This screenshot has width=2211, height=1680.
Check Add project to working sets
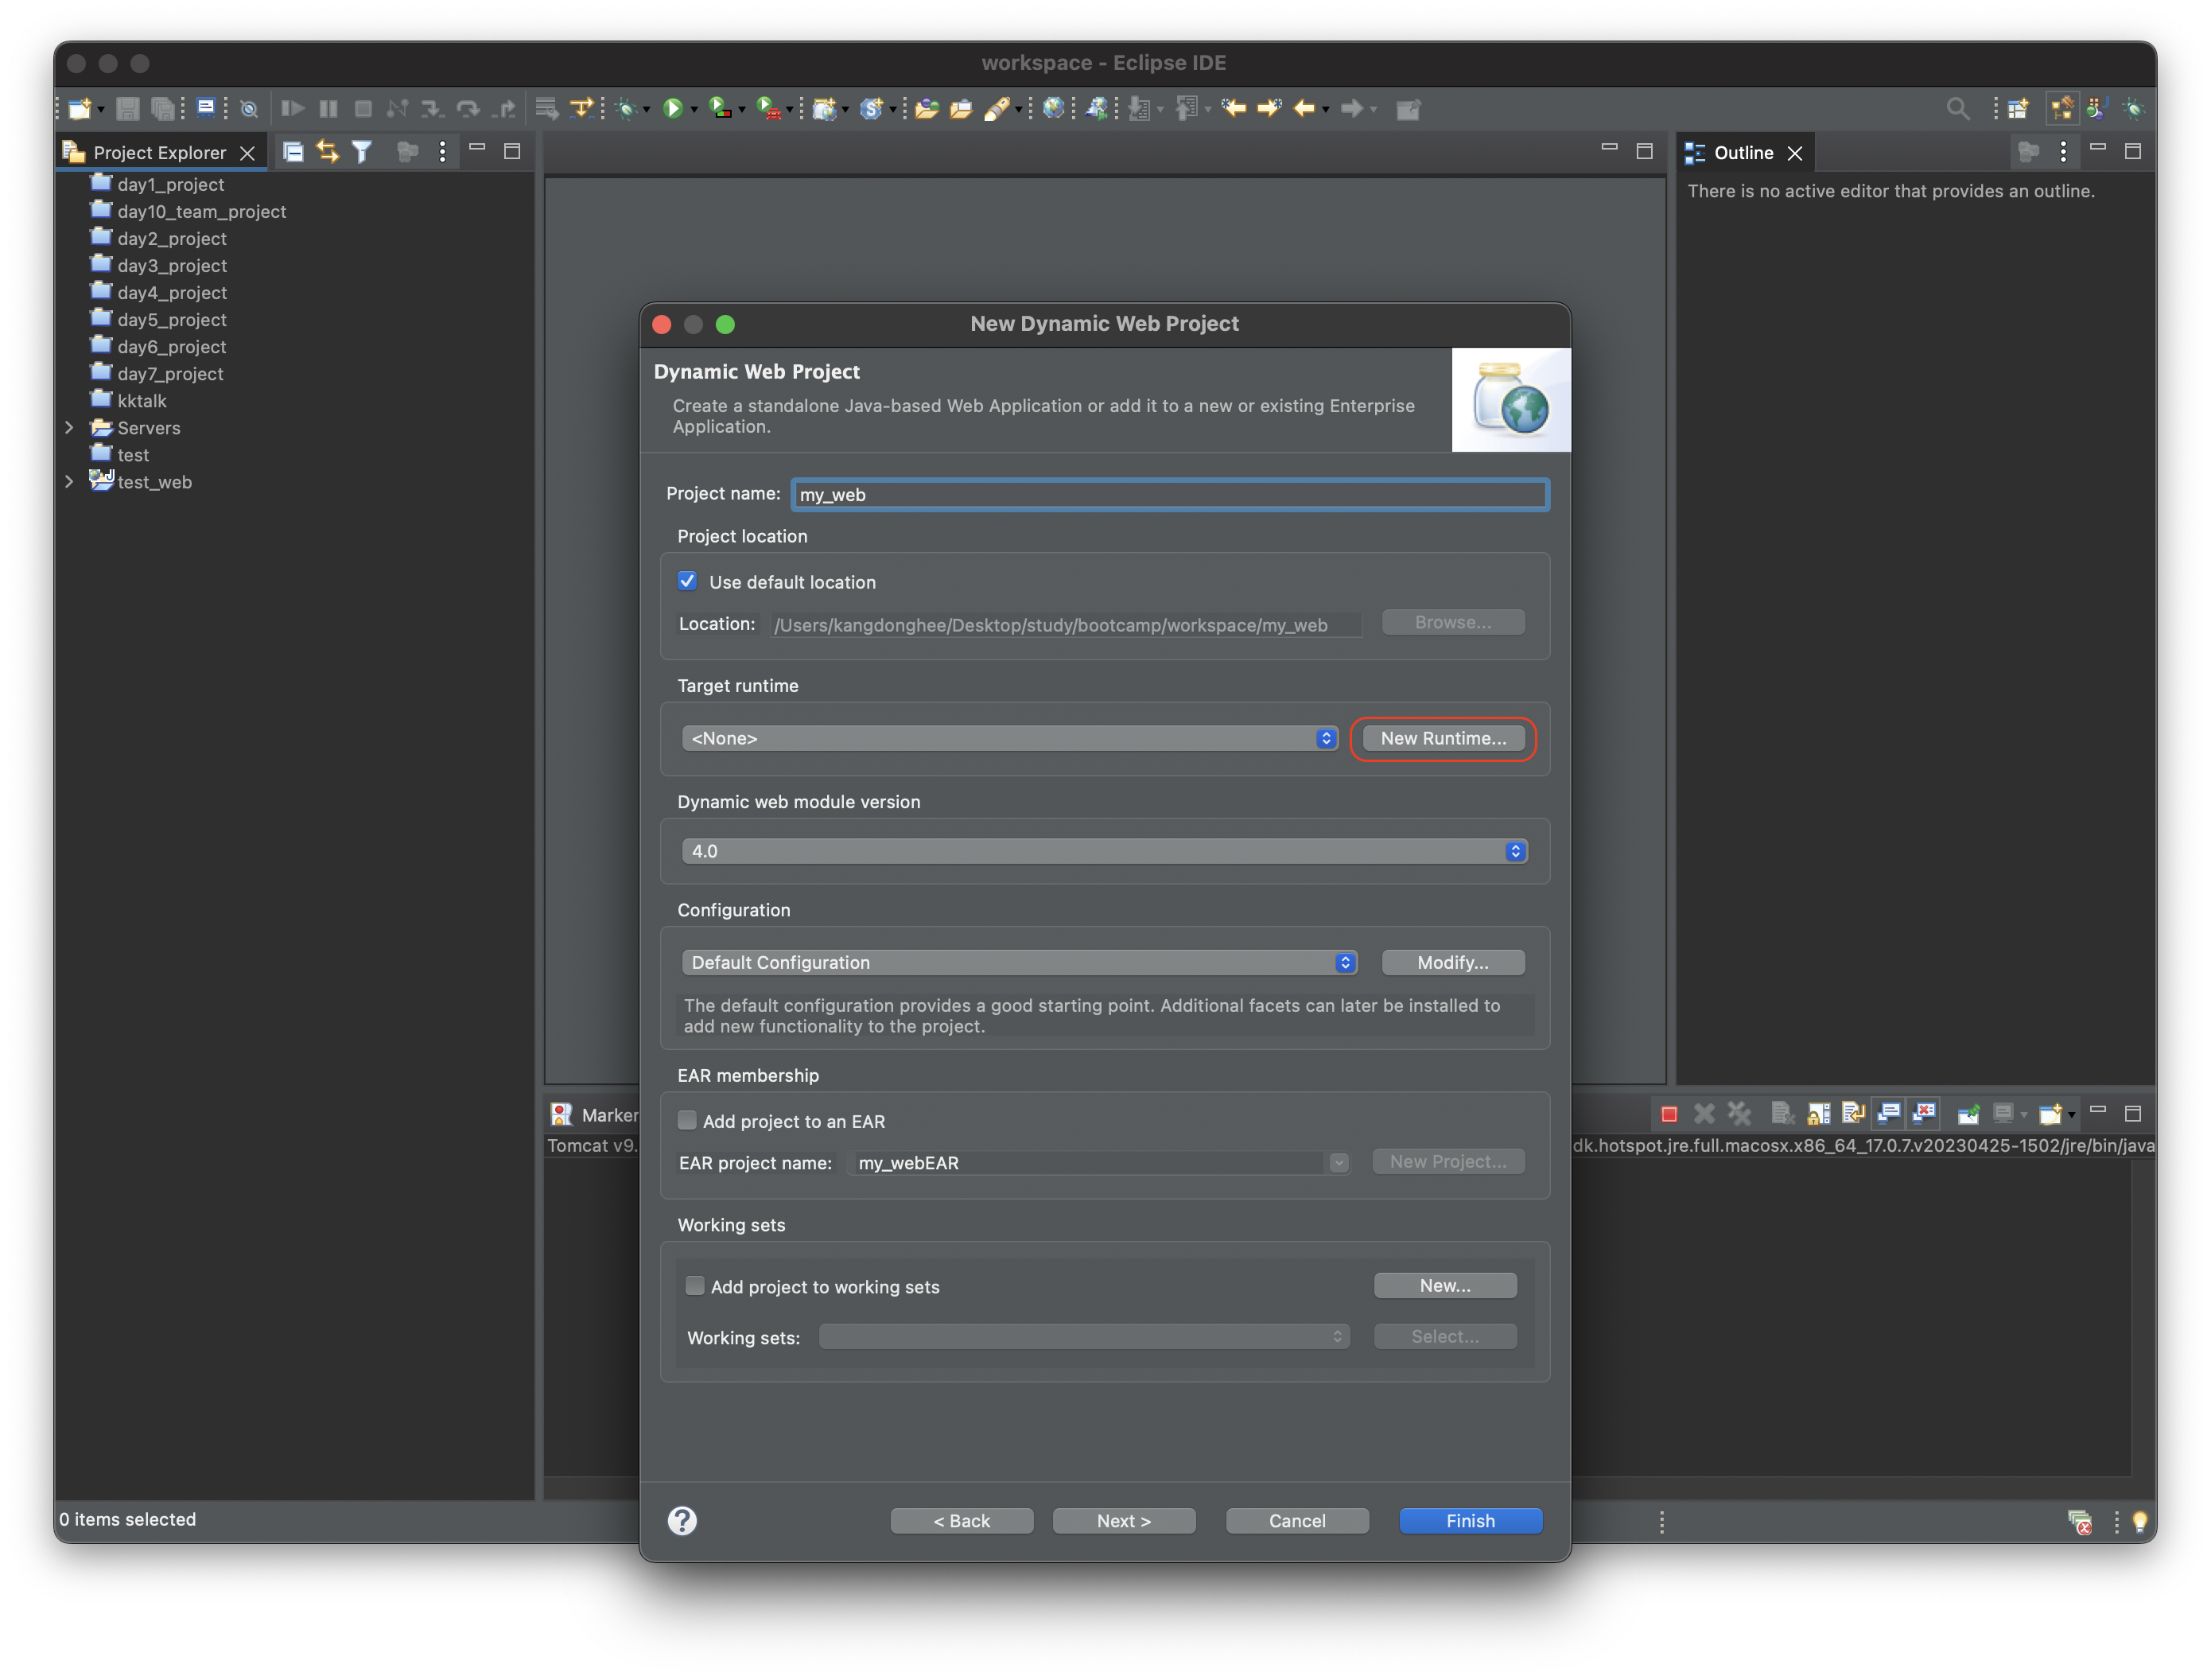(x=694, y=1286)
